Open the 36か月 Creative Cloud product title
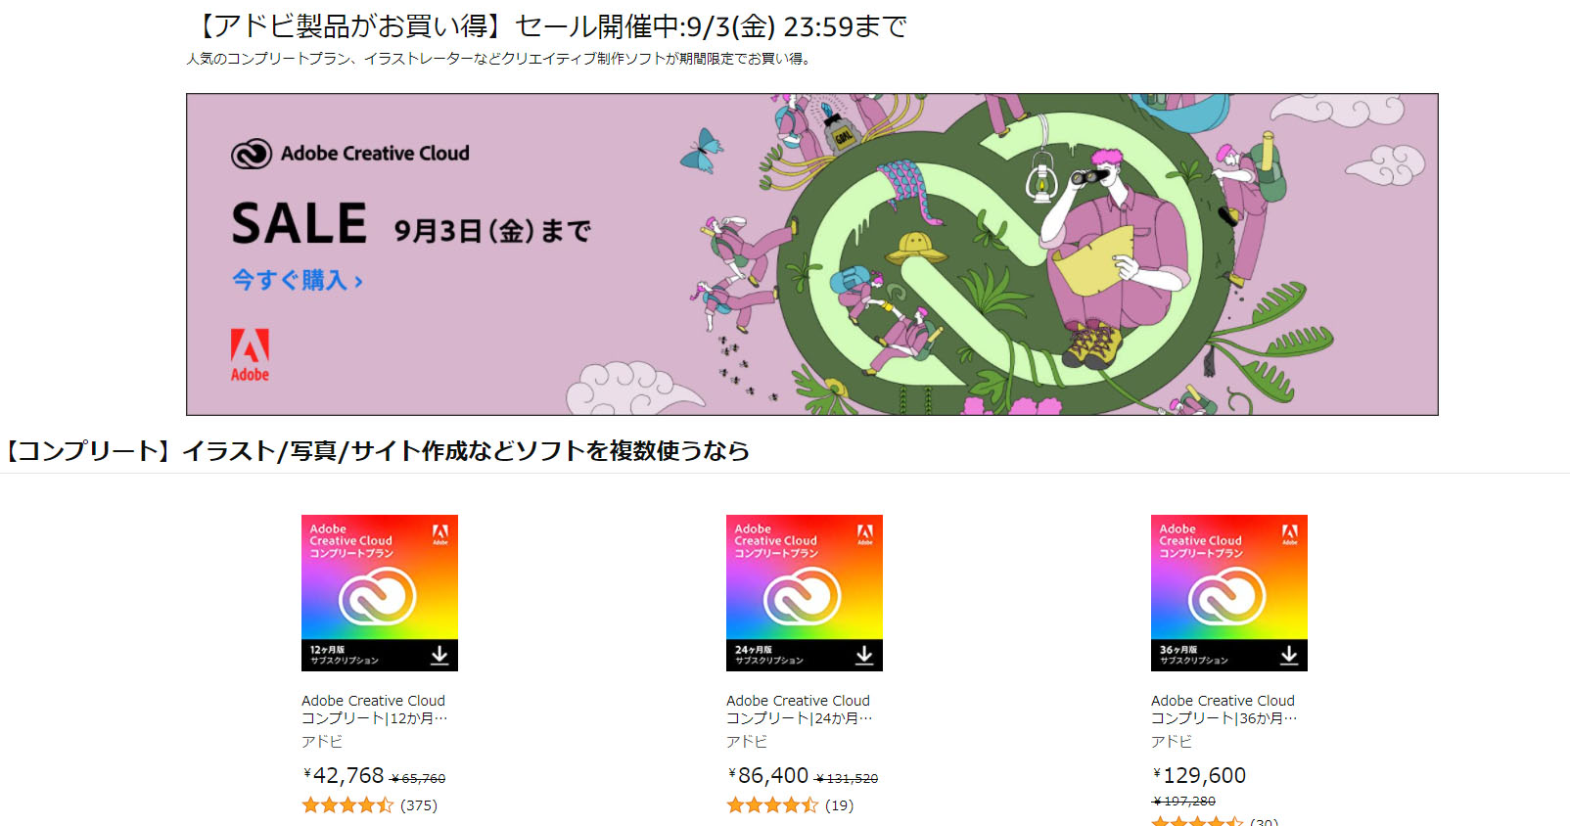The height and width of the screenshot is (826, 1570). tap(1224, 710)
